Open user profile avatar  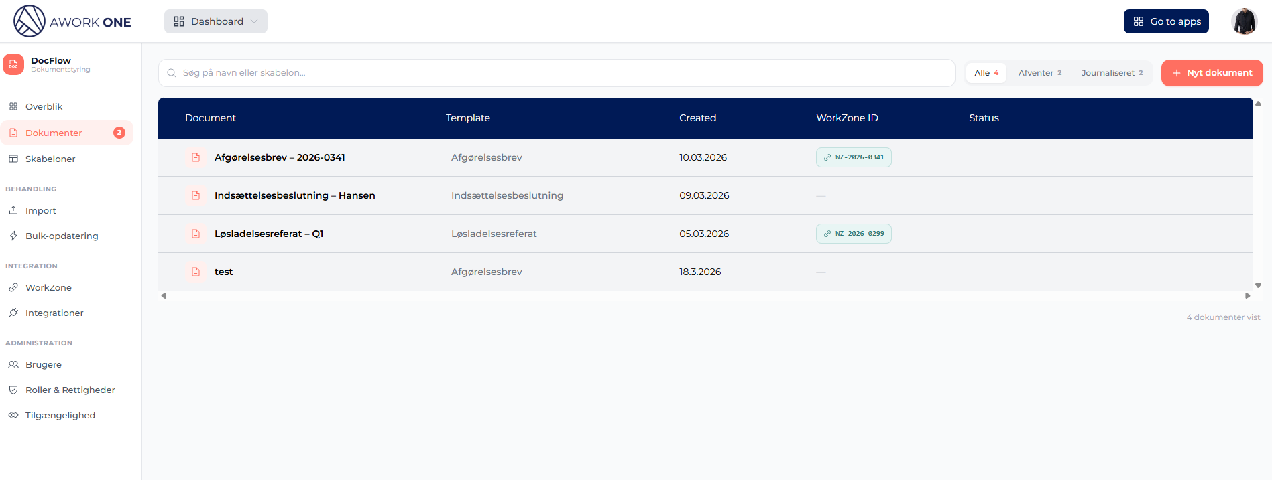pyautogui.click(x=1244, y=21)
